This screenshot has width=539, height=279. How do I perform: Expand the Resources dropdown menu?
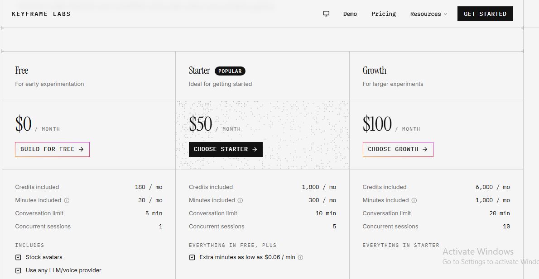428,14
